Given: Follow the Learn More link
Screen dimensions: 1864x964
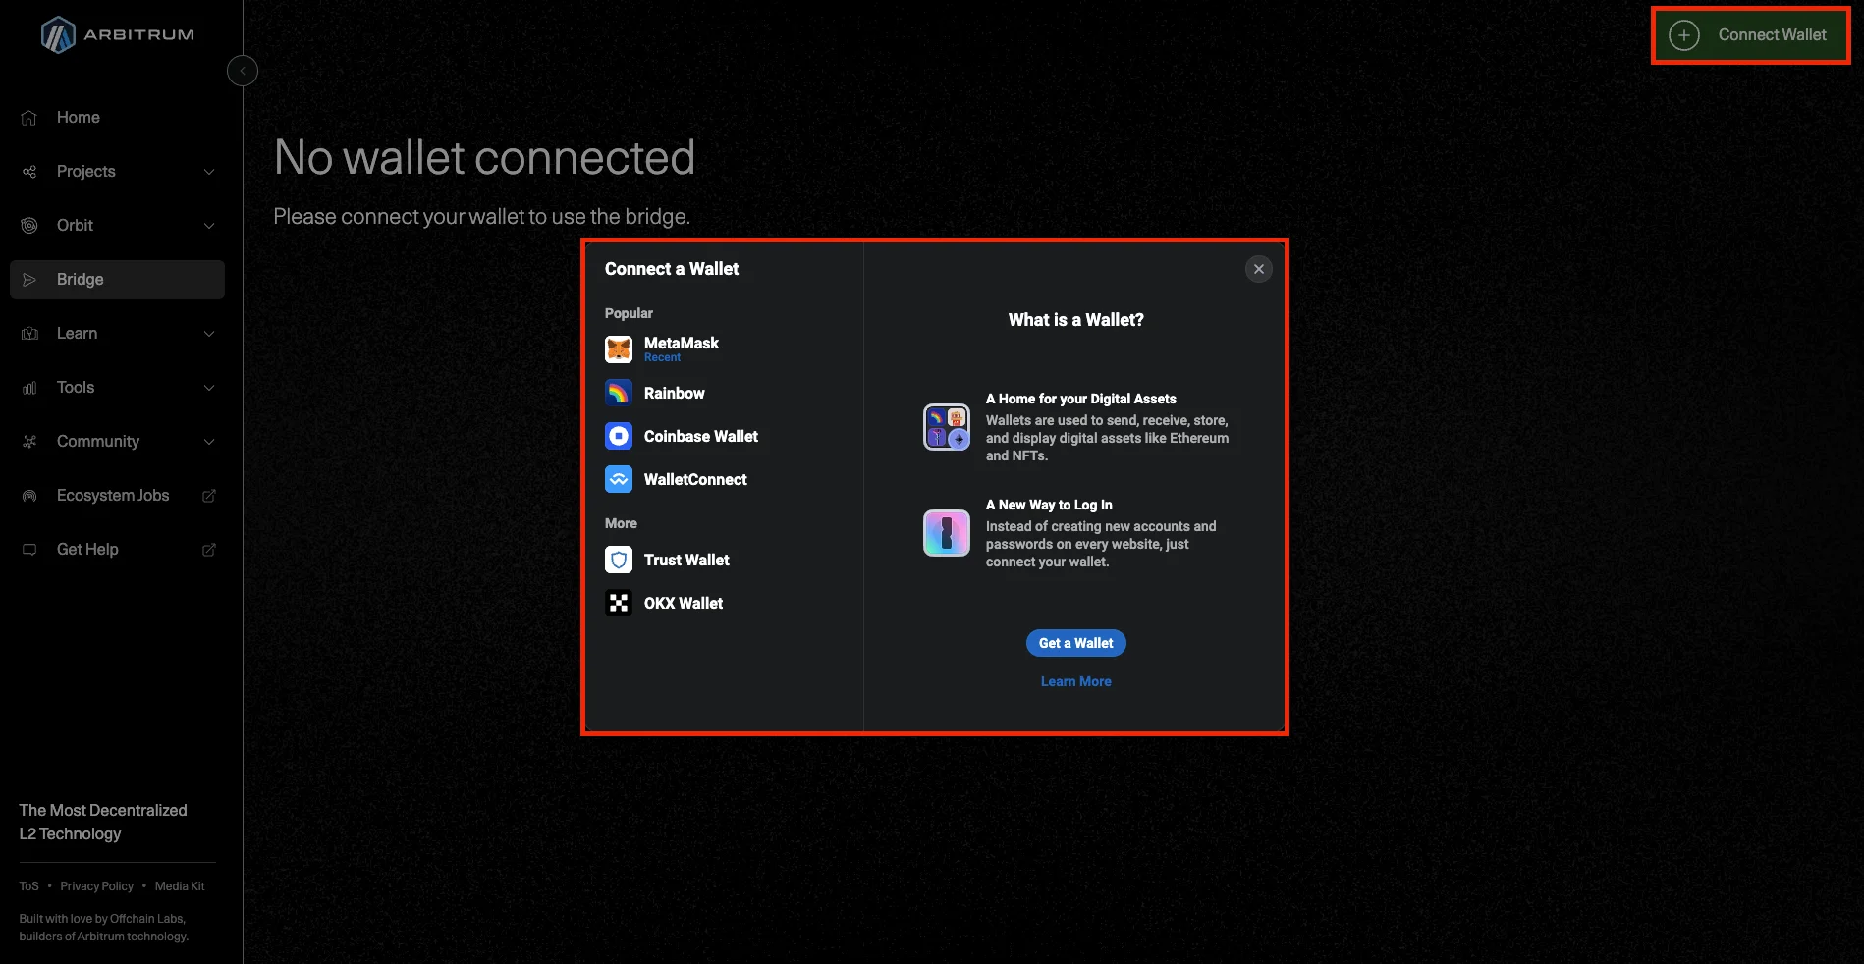Looking at the screenshot, I should click(1075, 681).
